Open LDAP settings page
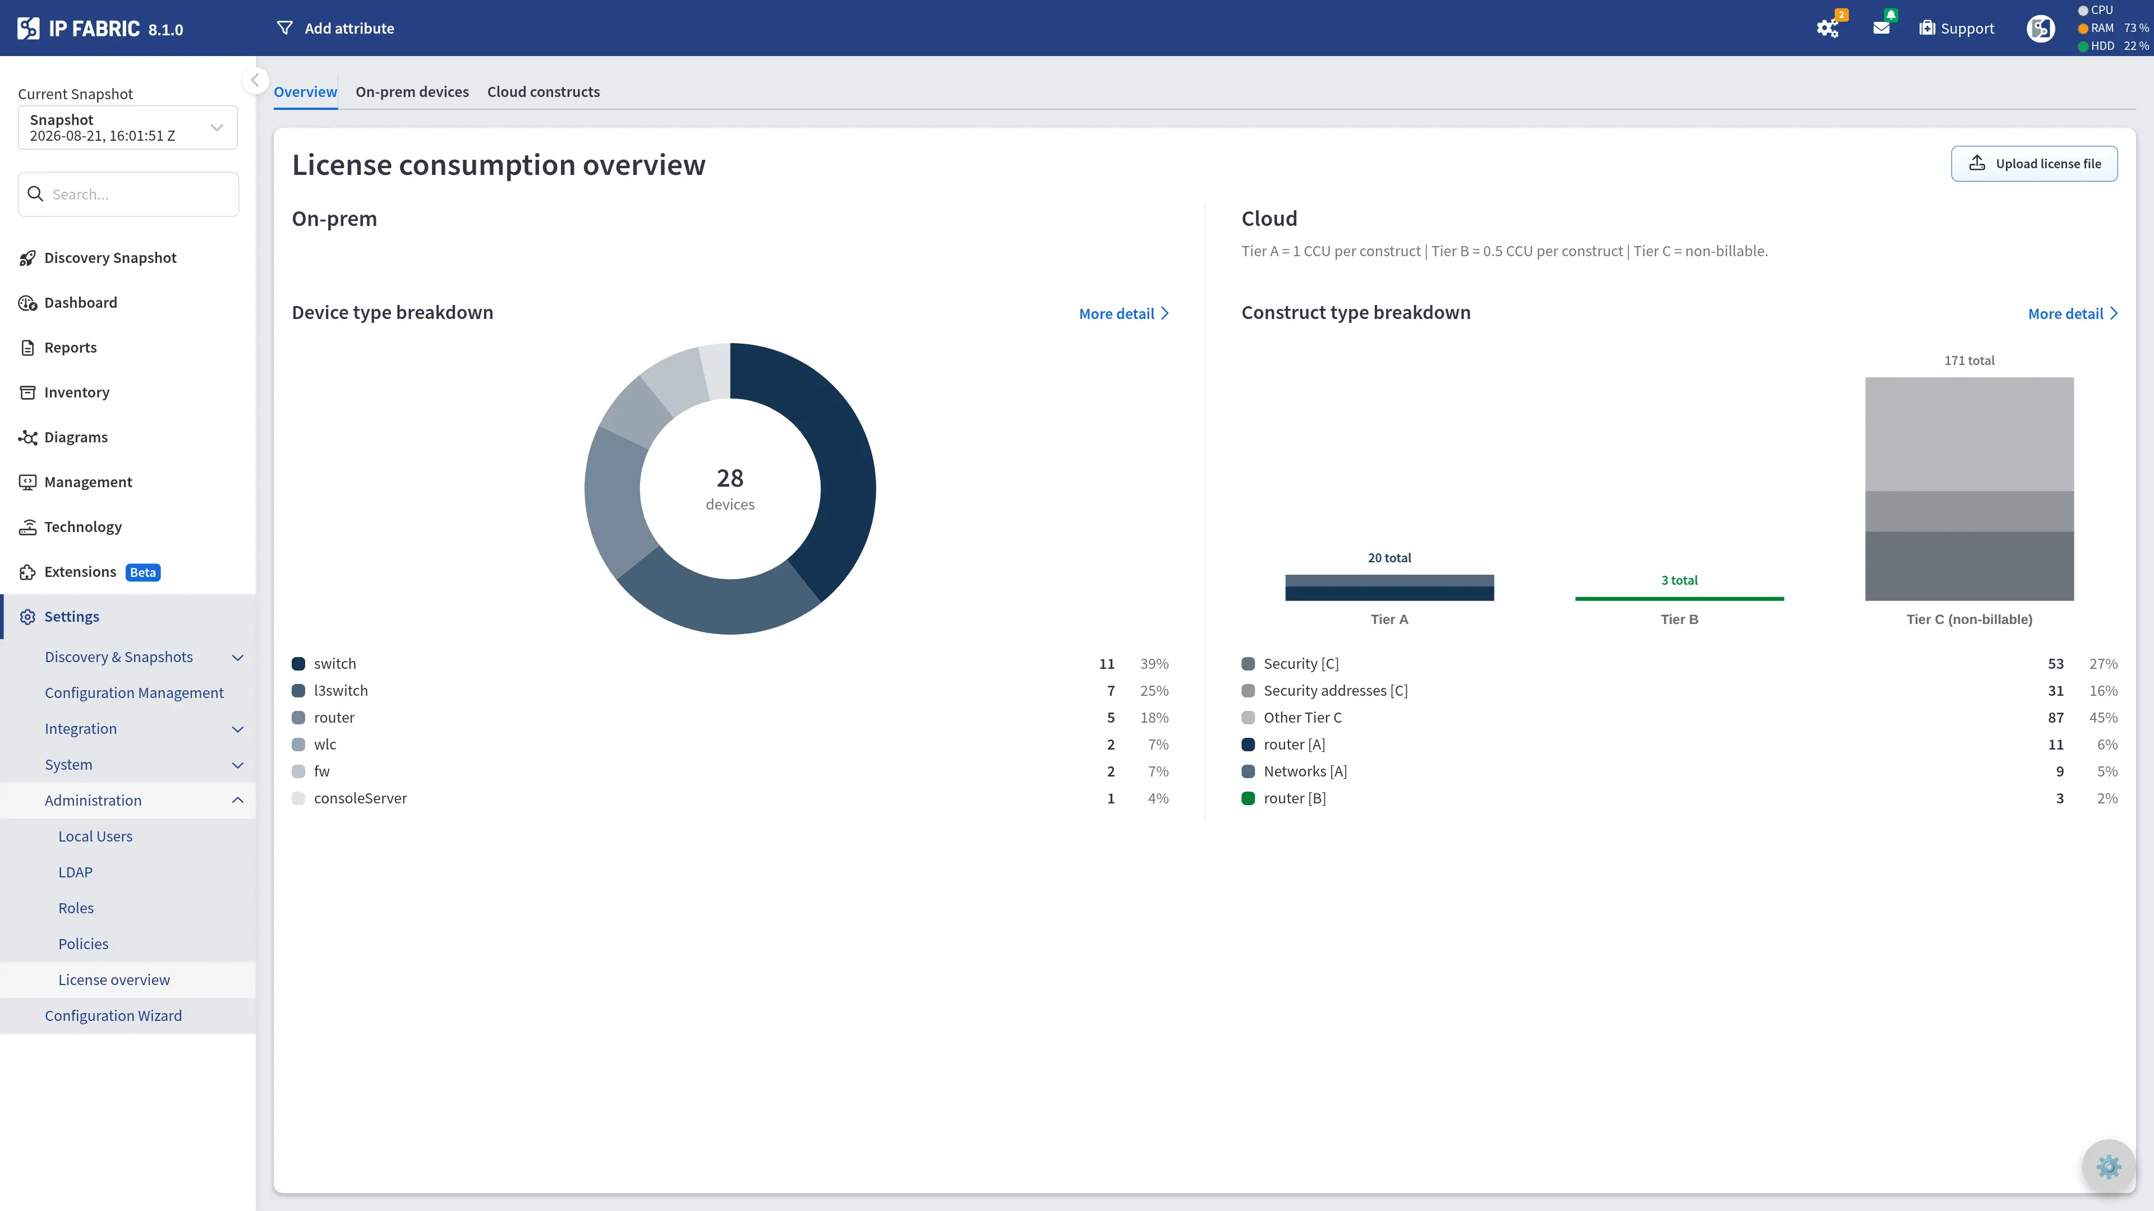The height and width of the screenshot is (1211, 2154). (x=75, y=872)
